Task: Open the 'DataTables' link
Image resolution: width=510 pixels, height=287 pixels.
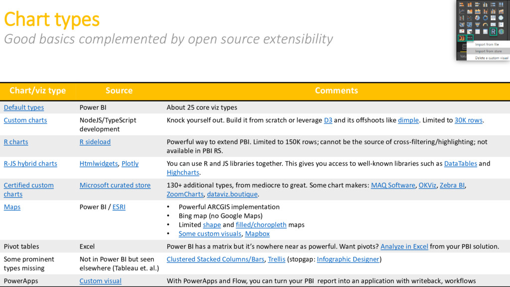Action: (x=461, y=163)
